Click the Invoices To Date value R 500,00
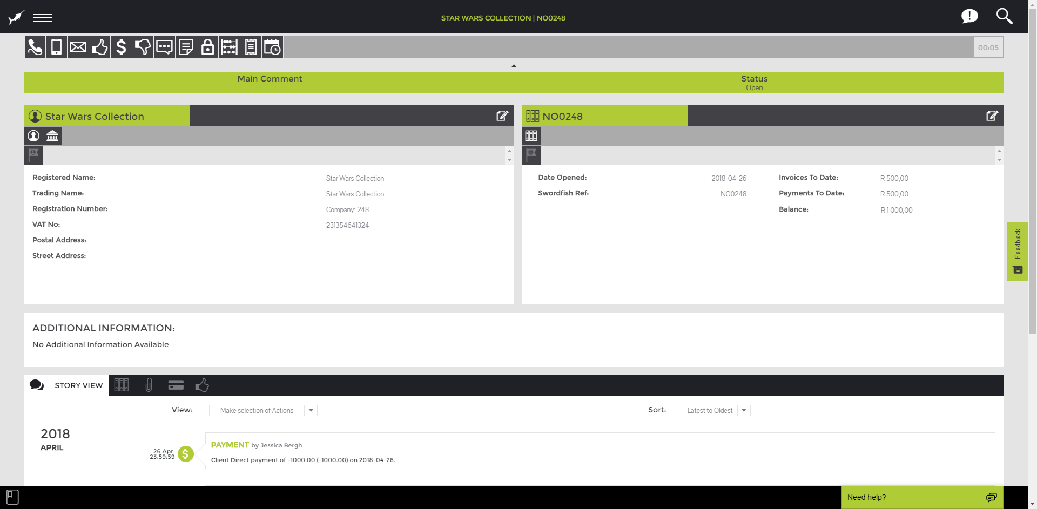Screen dimensions: 1037x509 pyautogui.click(x=894, y=178)
